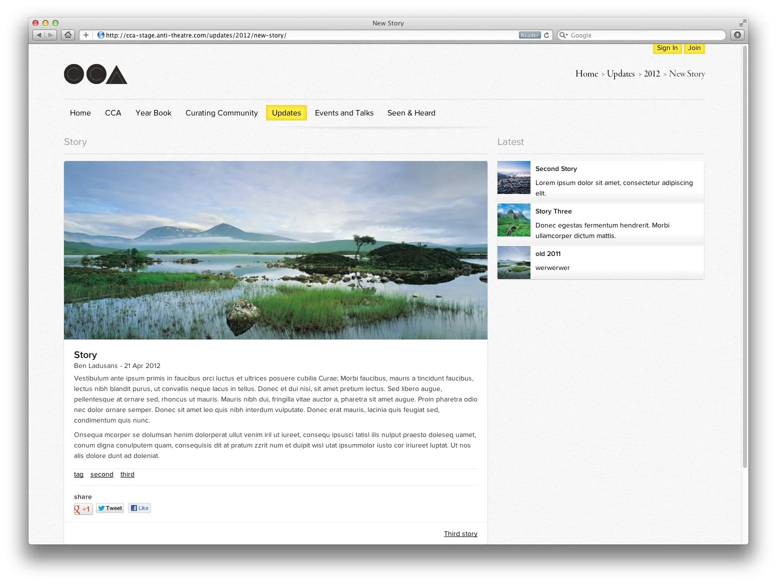The height and width of the screenshot is (579, 777).
Task: Click the globe site icon in the address bar
Action: pos(100,35)
